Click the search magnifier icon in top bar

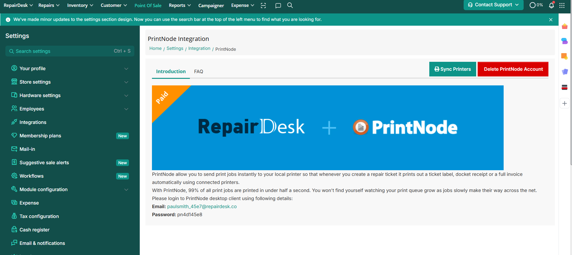pyautogui.click(x=290, y=5)
